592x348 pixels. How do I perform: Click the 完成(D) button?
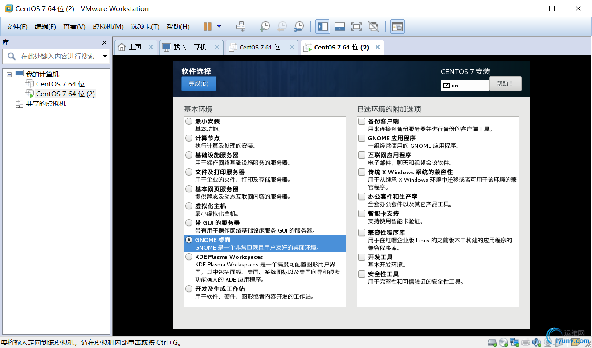pos(199,84)
